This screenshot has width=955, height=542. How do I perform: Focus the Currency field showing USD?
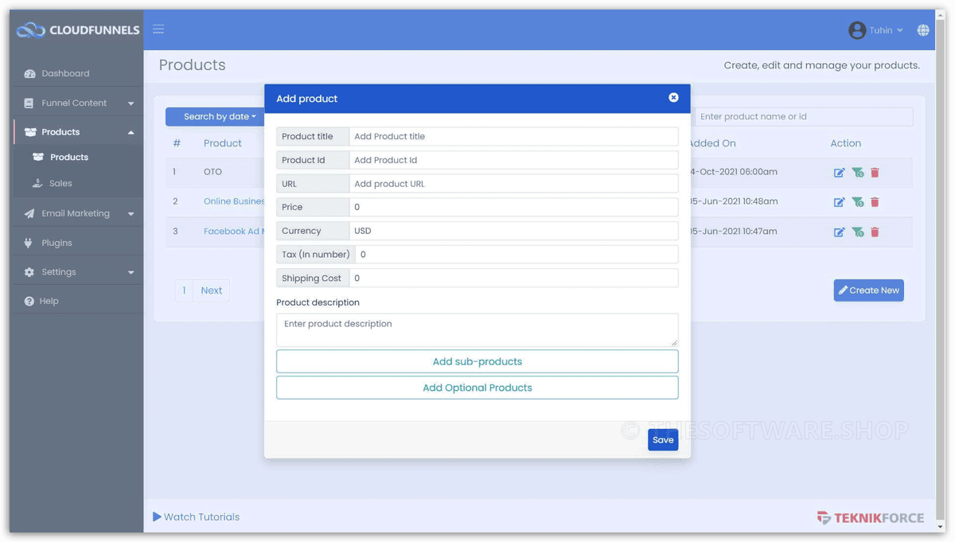(513, 231)
